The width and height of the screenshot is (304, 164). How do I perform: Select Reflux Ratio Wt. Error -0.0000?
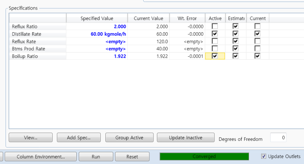click(187, 26)
